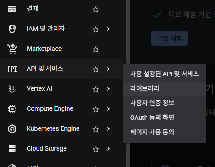Screen dimensions: 215x167
Task: Pin IAM 및 관리자 with its star
Action: [96, 29]
